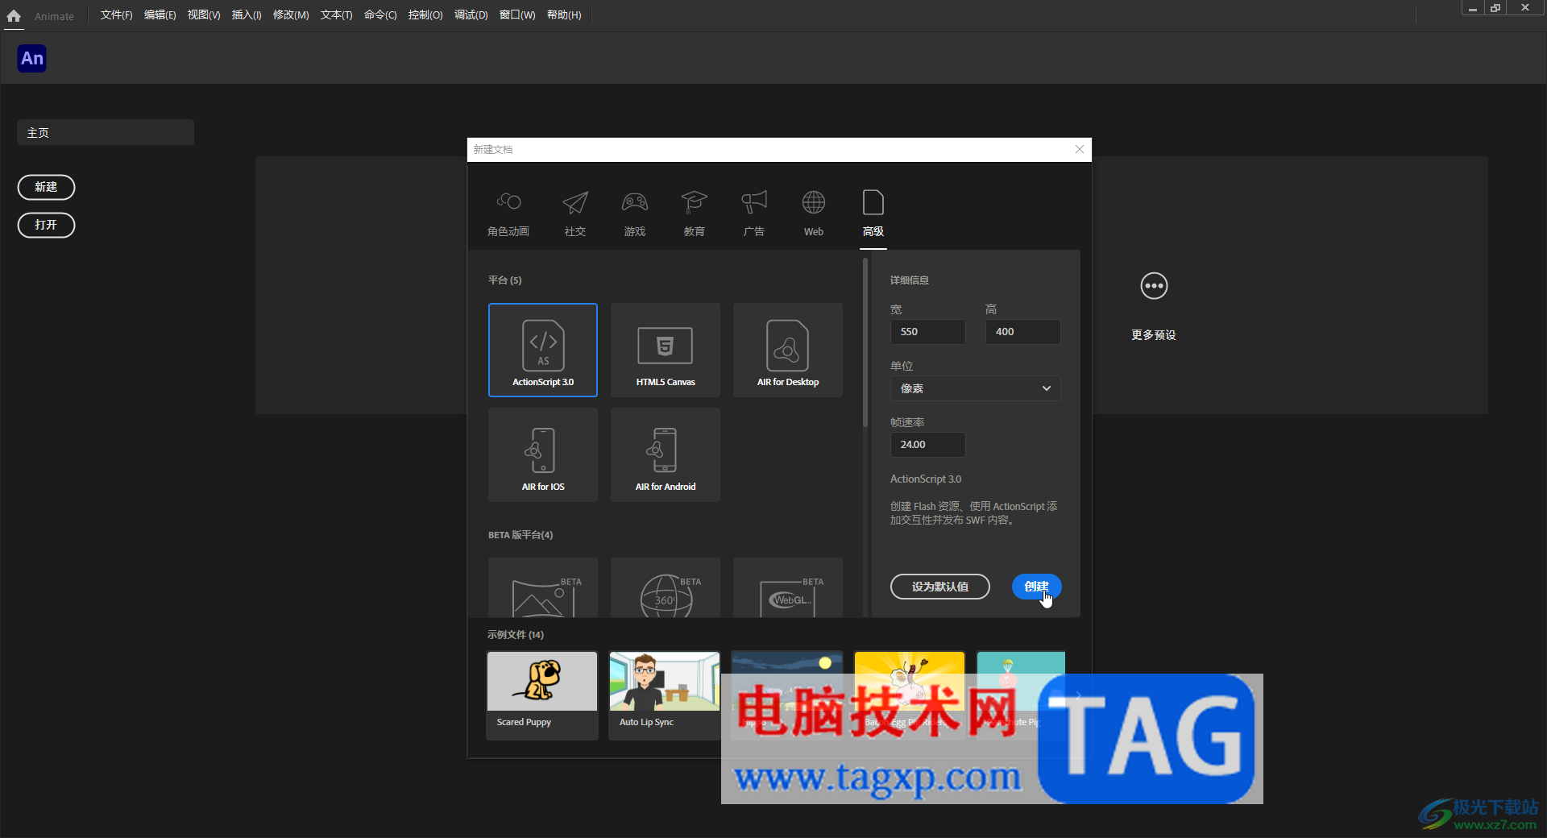Choose the BETA VR 360 platform tile
The width and height of the screenshot is (1547, 838).
[666, 587]
